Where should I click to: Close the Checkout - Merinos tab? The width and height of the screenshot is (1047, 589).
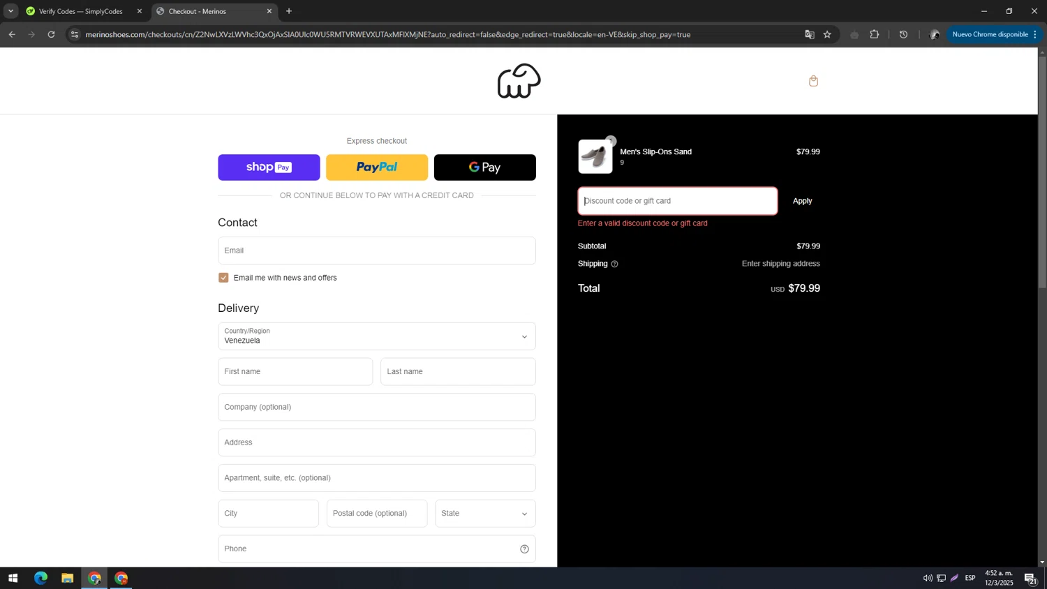pos(269,11)
